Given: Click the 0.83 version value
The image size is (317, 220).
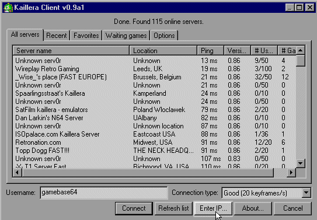Looking at the screenshot, I should tap(234, 159).
